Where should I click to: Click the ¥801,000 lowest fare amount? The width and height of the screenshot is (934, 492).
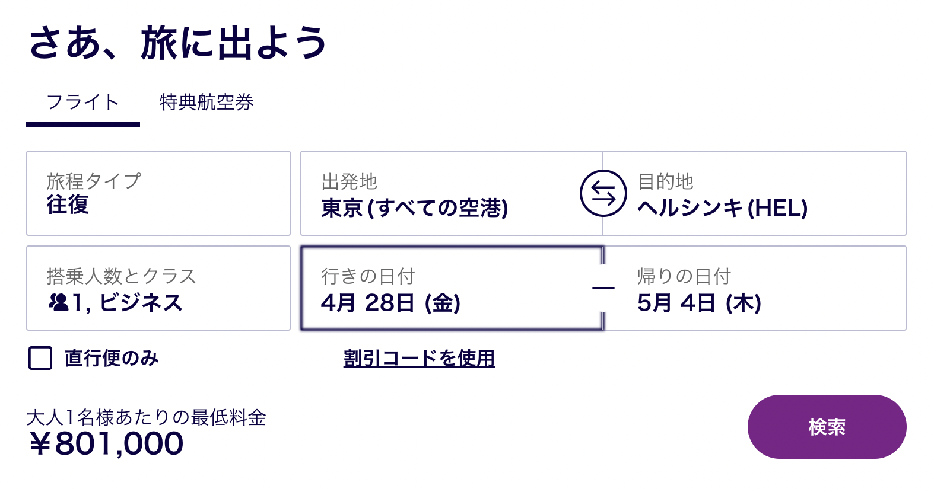click(x=106, y=443)
